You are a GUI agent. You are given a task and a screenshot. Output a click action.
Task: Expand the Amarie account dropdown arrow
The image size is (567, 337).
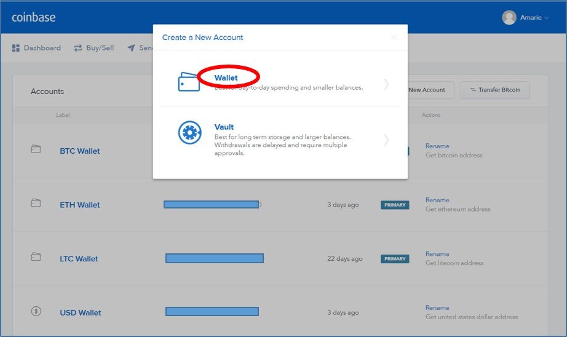click(546, 18)
